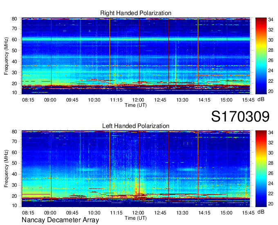The height and width of the screenshot is (225, 278).
Task: Click the 08:15 tick label on the upper time axis
Action: coord(28,100)
